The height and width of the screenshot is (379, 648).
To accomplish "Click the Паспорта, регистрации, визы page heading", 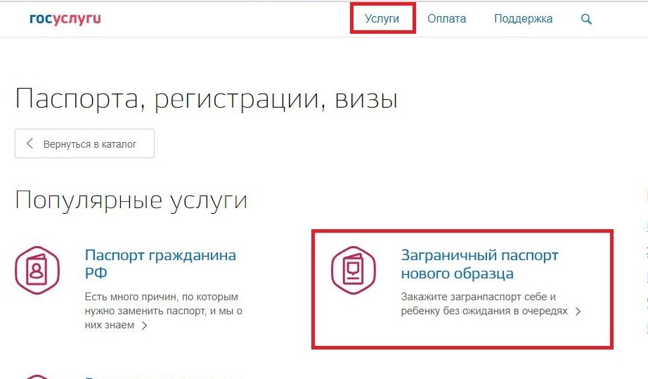I will coord(206,98).
